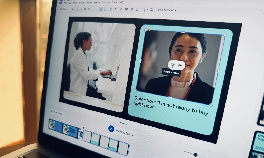Click the blue playhead marker on timeline

[x=84, y=128]
